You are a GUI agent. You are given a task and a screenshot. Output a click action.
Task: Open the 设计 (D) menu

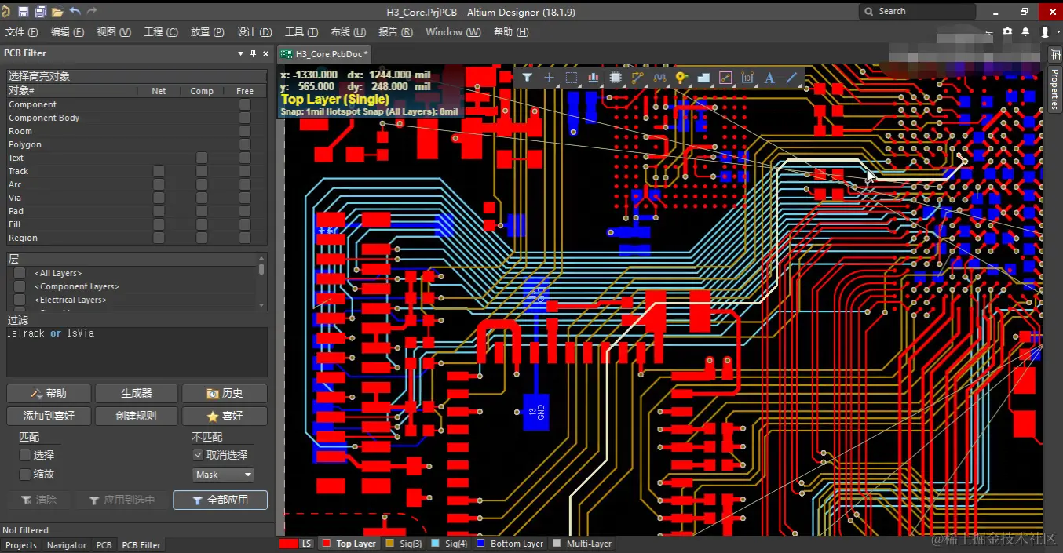pos(254,32)
